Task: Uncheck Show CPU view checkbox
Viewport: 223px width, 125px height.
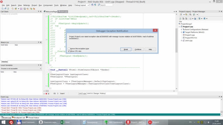Action: [69, 51]
